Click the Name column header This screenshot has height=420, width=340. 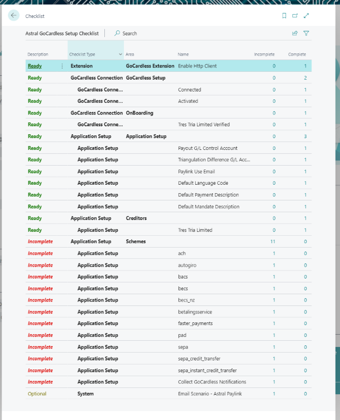coord(183,54)
